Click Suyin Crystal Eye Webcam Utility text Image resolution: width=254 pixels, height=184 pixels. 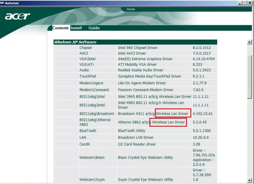tap(145, 180)
